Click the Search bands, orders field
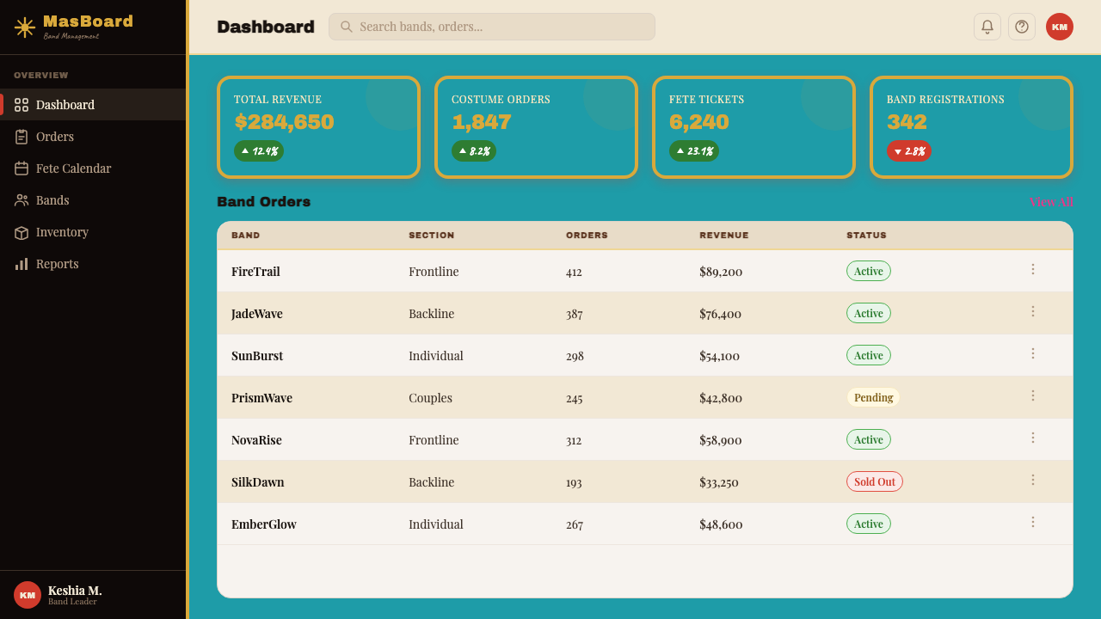 (492, 27)
